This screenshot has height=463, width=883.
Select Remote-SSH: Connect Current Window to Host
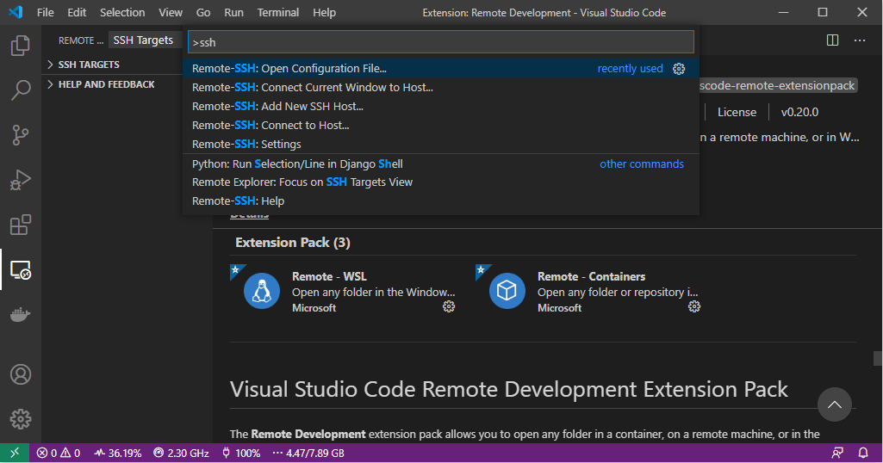[x=440, y=87]
